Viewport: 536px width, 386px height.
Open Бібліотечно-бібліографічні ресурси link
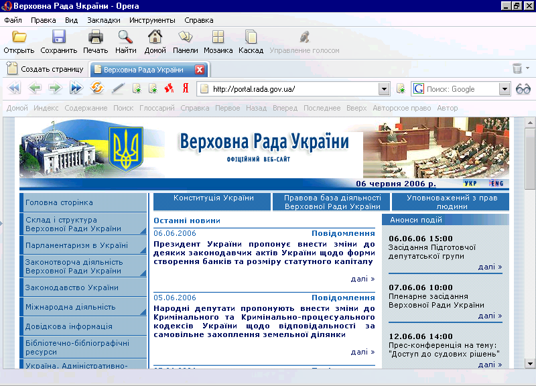pos(83,347)
